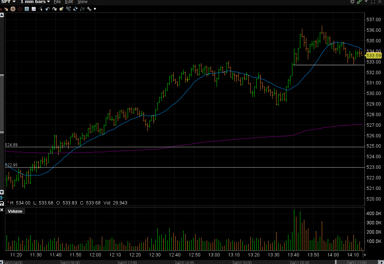Click the C: 533.68 readout

tap(90, 203)
